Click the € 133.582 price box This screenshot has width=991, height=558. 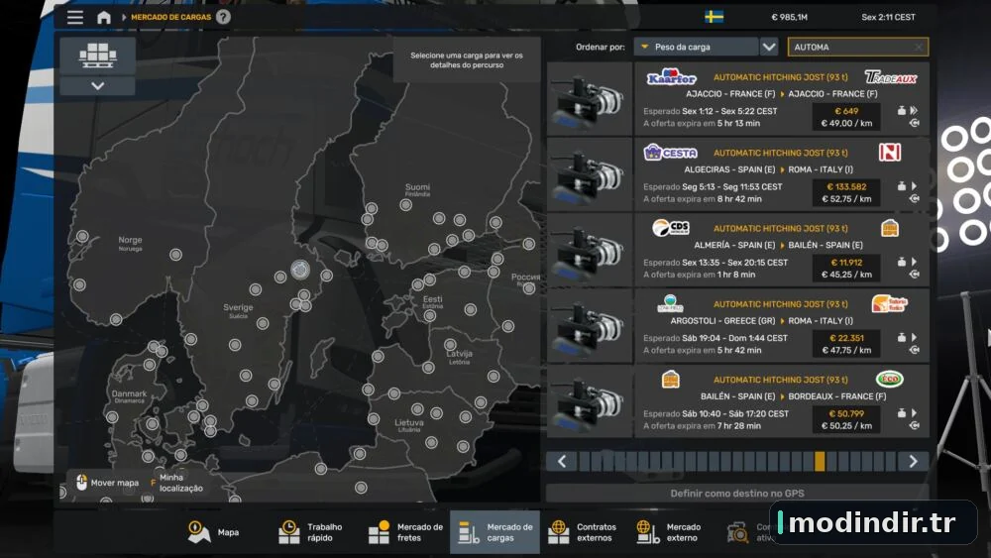846,192
